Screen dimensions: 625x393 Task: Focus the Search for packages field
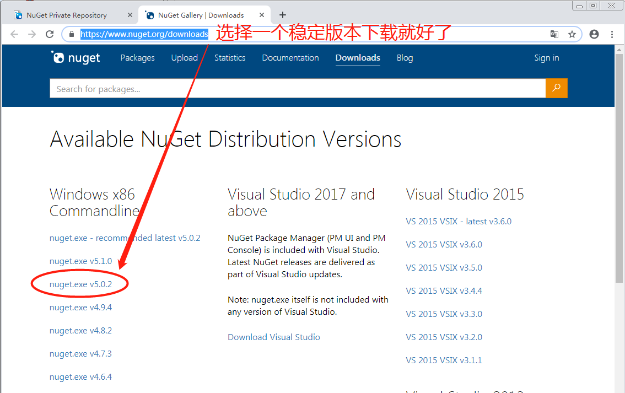[x=298, y=89]
